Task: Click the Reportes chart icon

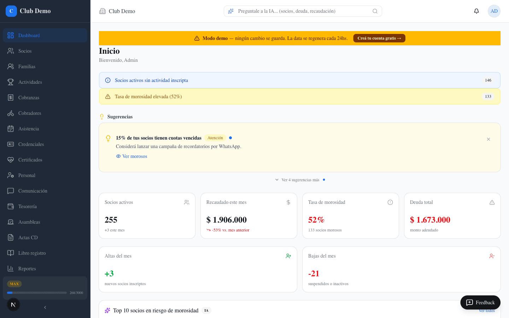Action: (11, 269)
